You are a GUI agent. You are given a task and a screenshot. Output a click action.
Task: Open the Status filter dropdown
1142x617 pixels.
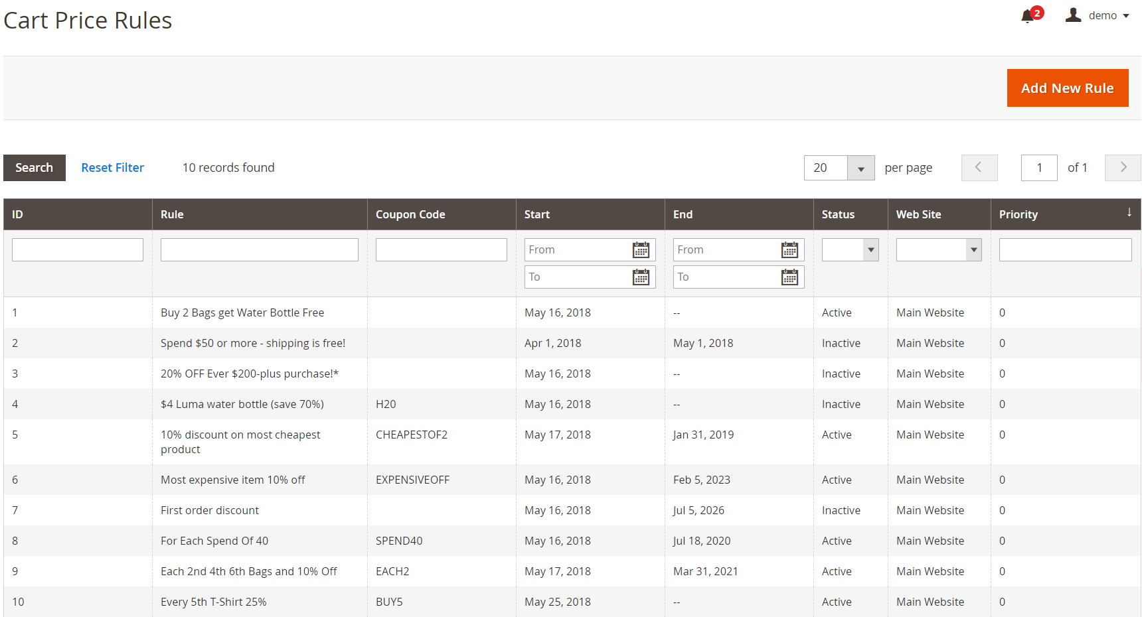click(x=851, y=250)
